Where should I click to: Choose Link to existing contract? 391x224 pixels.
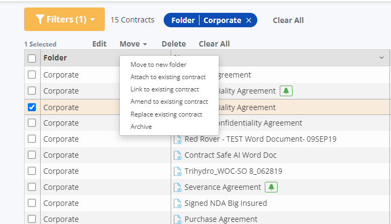(x=165, y=89)
